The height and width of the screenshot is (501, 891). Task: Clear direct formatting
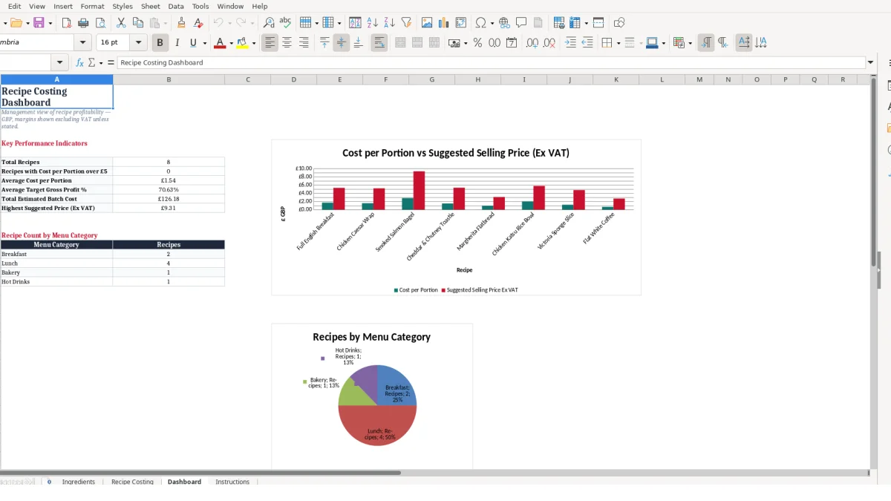pos(198,23)
